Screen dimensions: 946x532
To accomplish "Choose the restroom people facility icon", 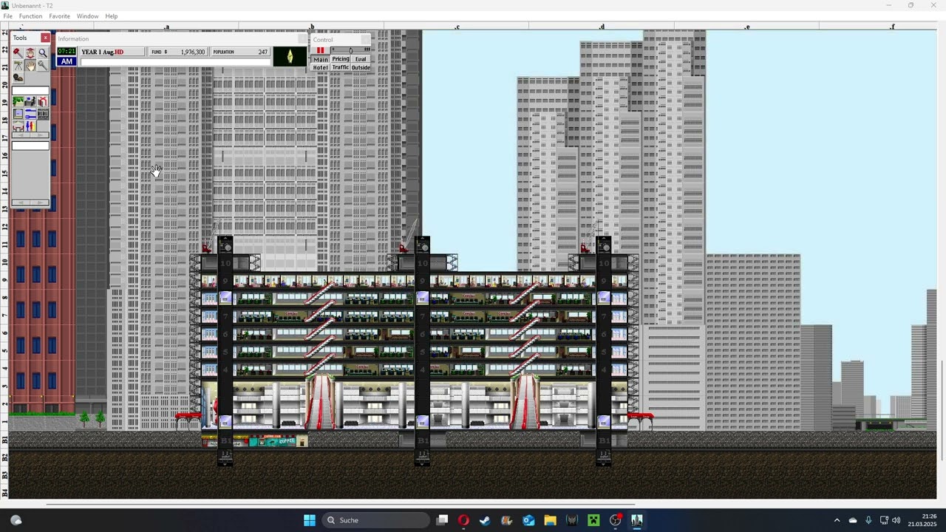I will pyautogui.click(x=30, y=126).
